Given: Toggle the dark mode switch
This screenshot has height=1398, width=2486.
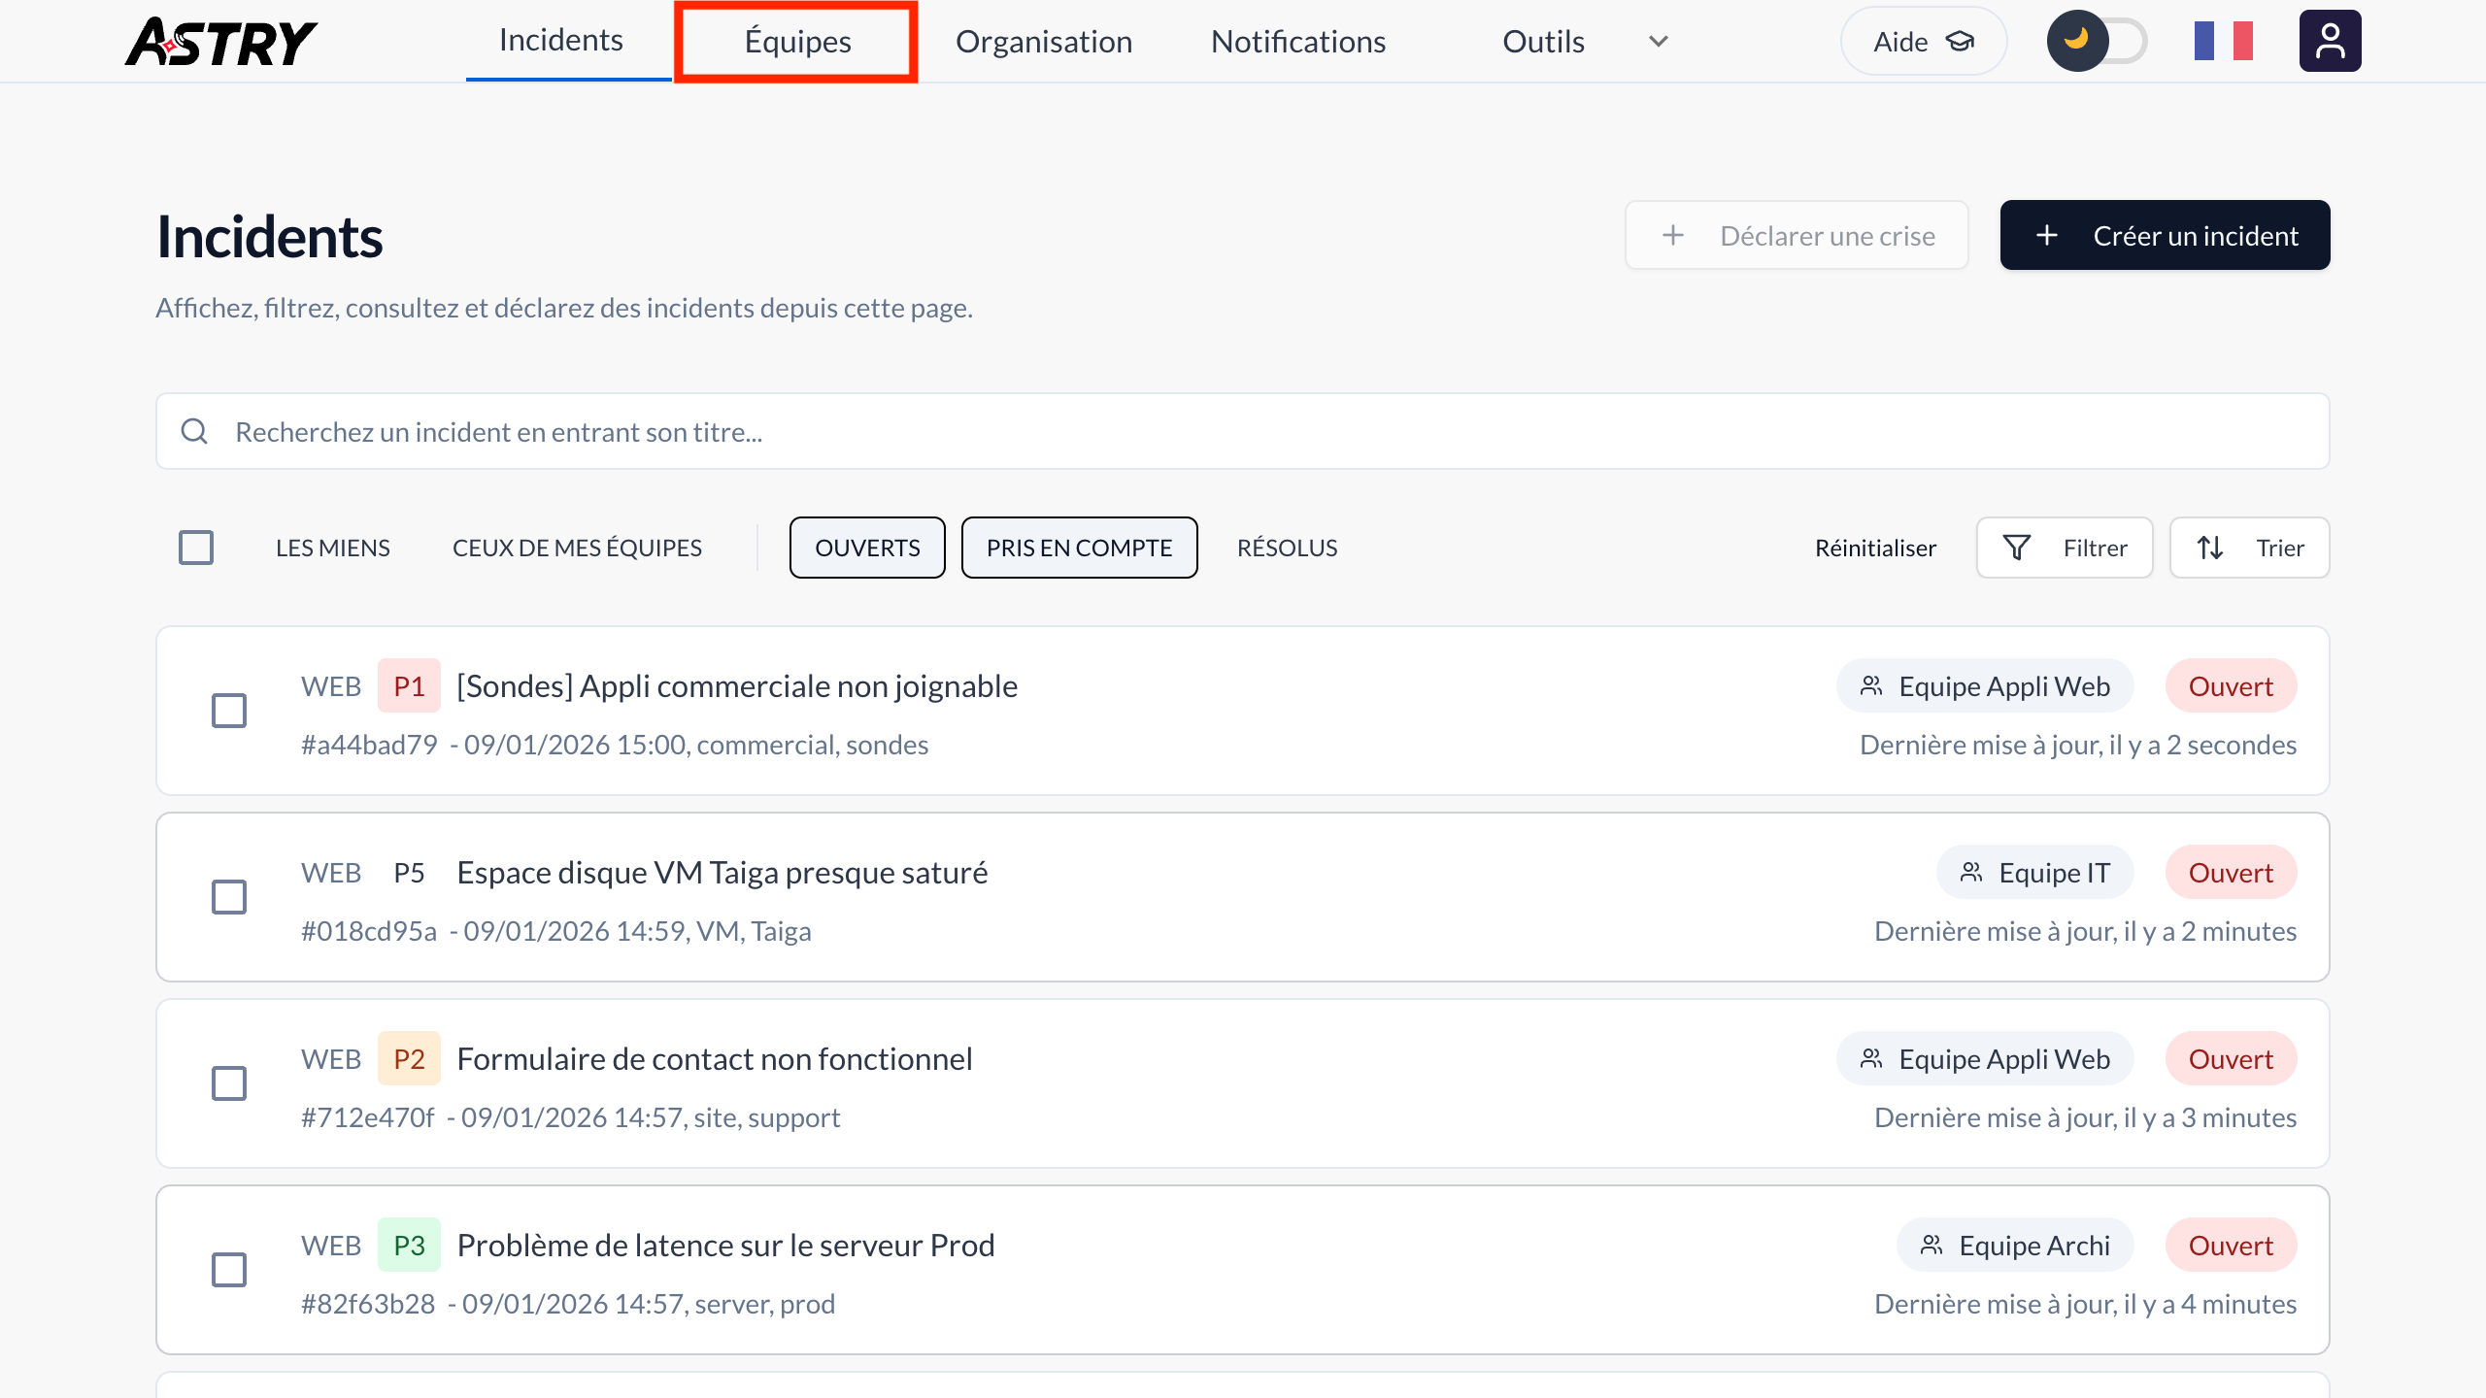Looking at the screenshot, I should coord(2098,41).
